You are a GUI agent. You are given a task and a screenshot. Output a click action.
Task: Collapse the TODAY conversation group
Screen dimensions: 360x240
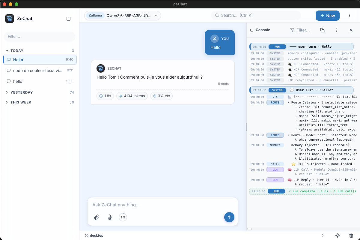pyautogui.click(x=40, y=51)
